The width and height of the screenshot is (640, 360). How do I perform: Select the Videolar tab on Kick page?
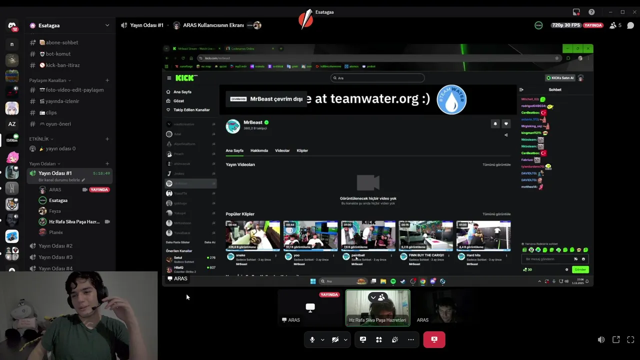[282, 150]
